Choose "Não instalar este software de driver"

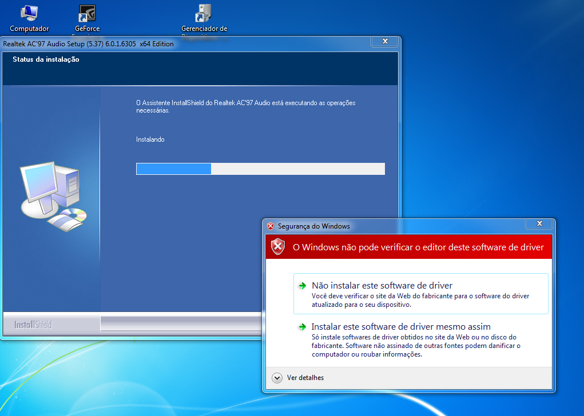(x=421, y=294)
